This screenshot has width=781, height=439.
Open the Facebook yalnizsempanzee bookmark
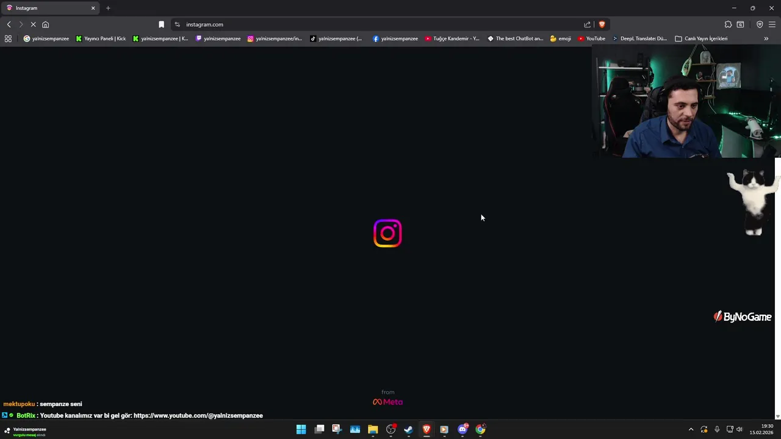395,38
